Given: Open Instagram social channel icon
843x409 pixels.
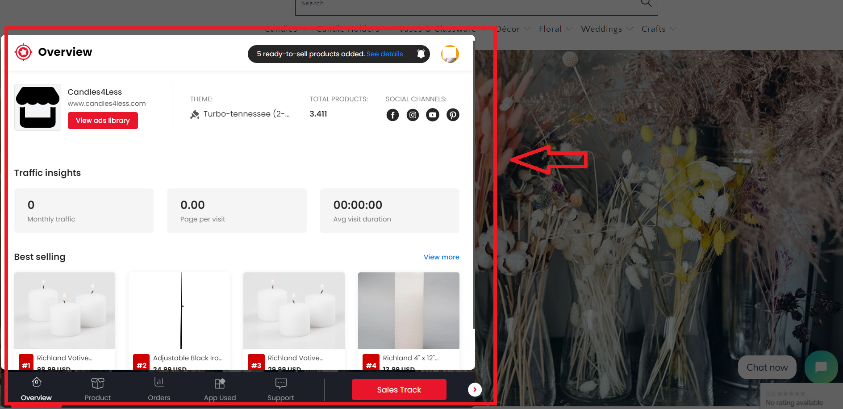Looking at the screenshot, I should click(x=413, y=115).
